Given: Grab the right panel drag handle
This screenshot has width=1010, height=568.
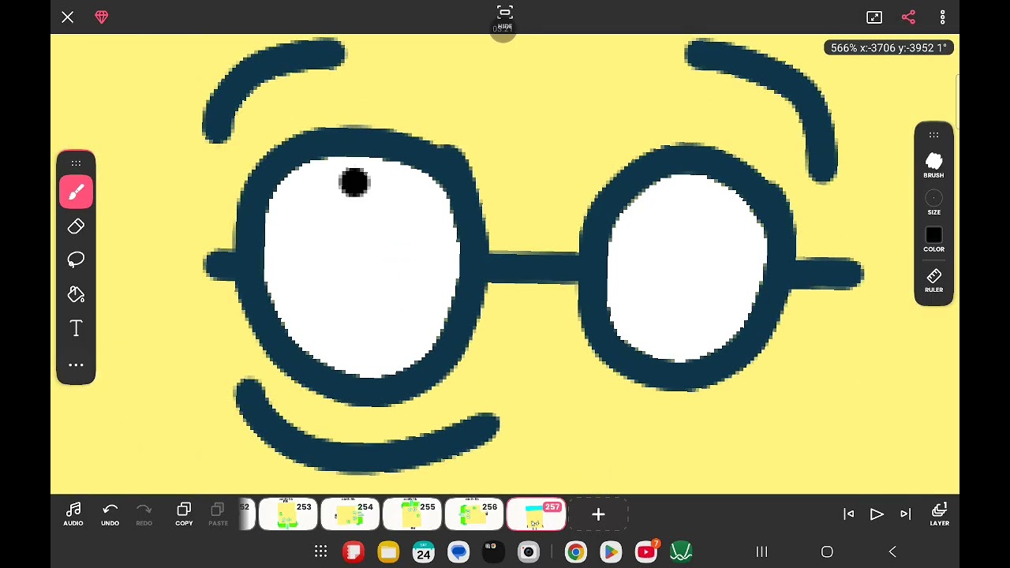Looking at the screenshot, I should click(x=933, y=135).
